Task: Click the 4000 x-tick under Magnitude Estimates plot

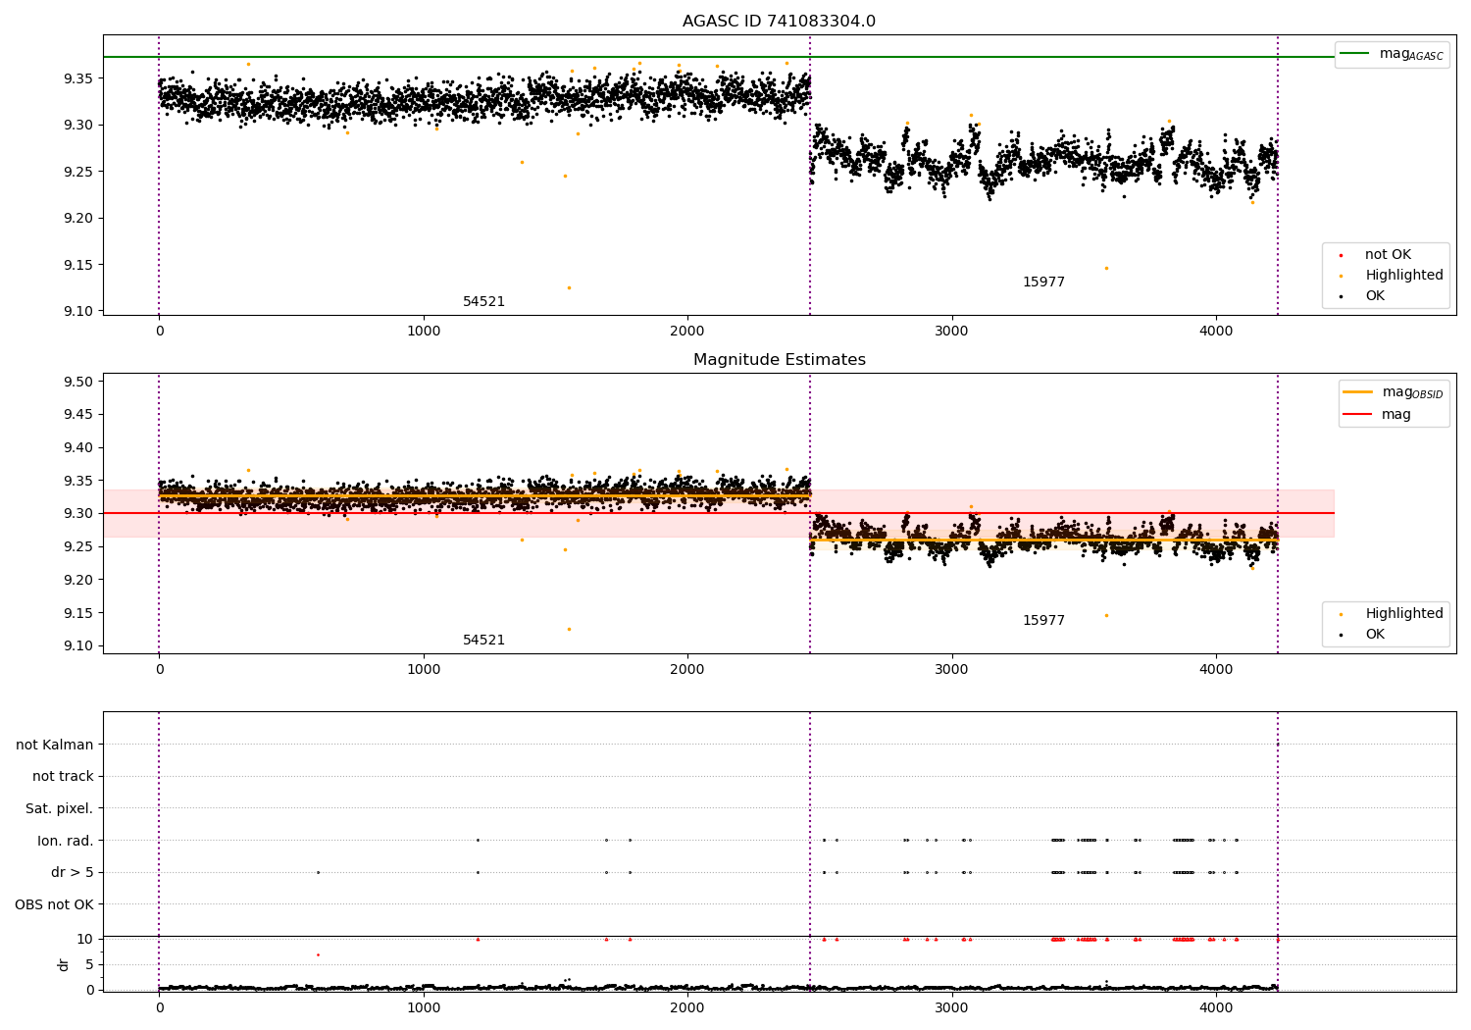Action: 1216,669
